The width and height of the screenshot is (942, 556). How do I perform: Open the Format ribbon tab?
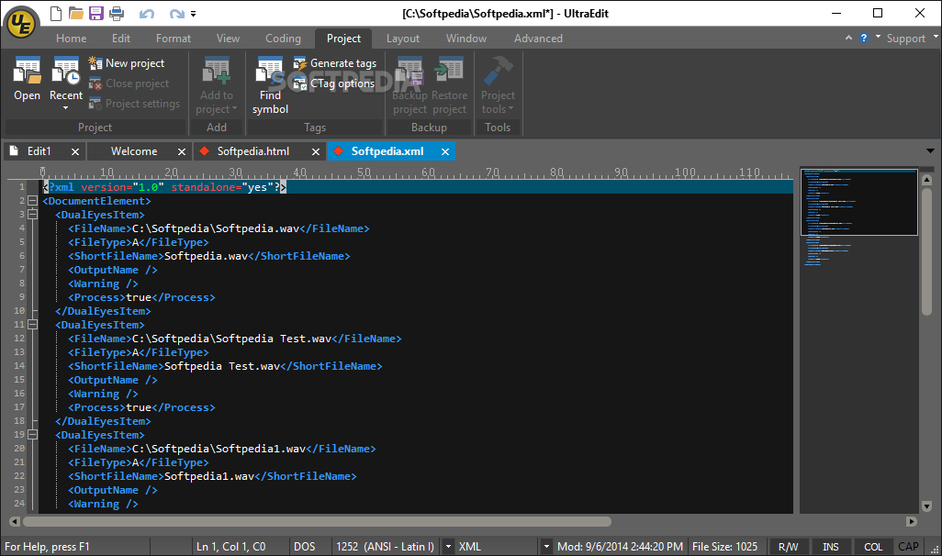point(173,39)
